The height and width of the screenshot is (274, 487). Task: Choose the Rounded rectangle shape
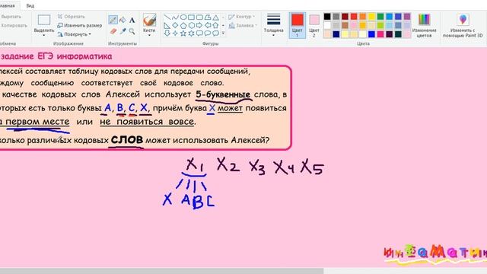click(199, 17)
